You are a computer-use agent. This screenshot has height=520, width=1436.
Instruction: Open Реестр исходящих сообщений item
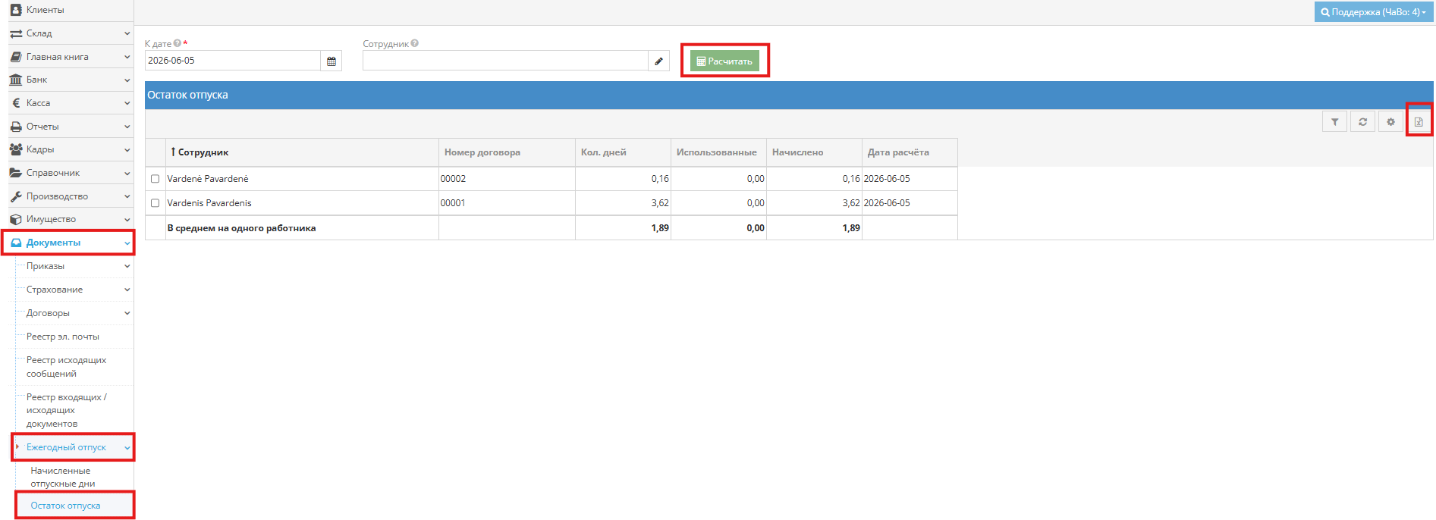pyautogui.click(x=66, y=367)
